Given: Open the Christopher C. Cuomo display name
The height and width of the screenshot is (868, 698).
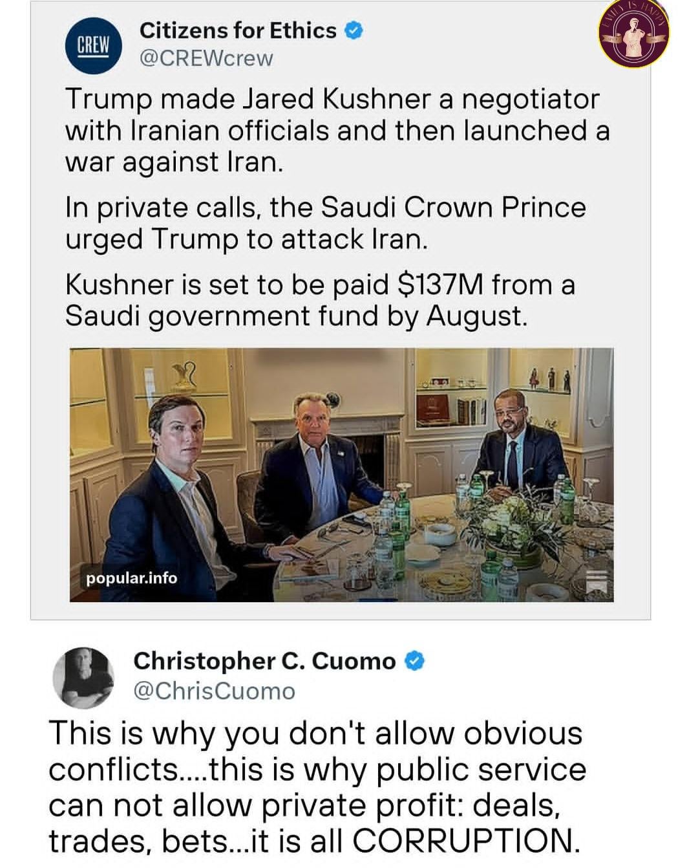Looking at the screenshot, I should click(x=264, y=661).
